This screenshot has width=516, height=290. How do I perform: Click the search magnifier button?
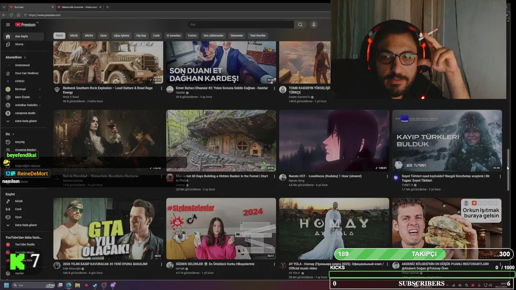coord(300,25)
